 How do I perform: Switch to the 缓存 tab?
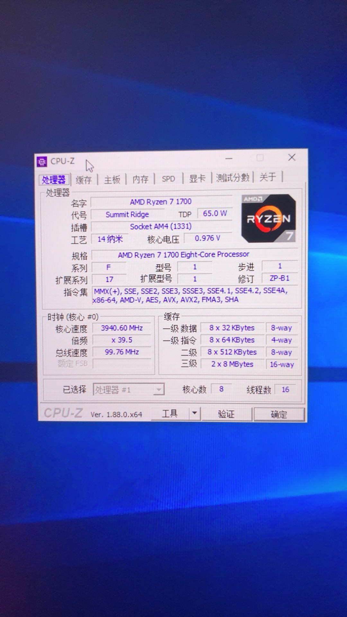84,179
